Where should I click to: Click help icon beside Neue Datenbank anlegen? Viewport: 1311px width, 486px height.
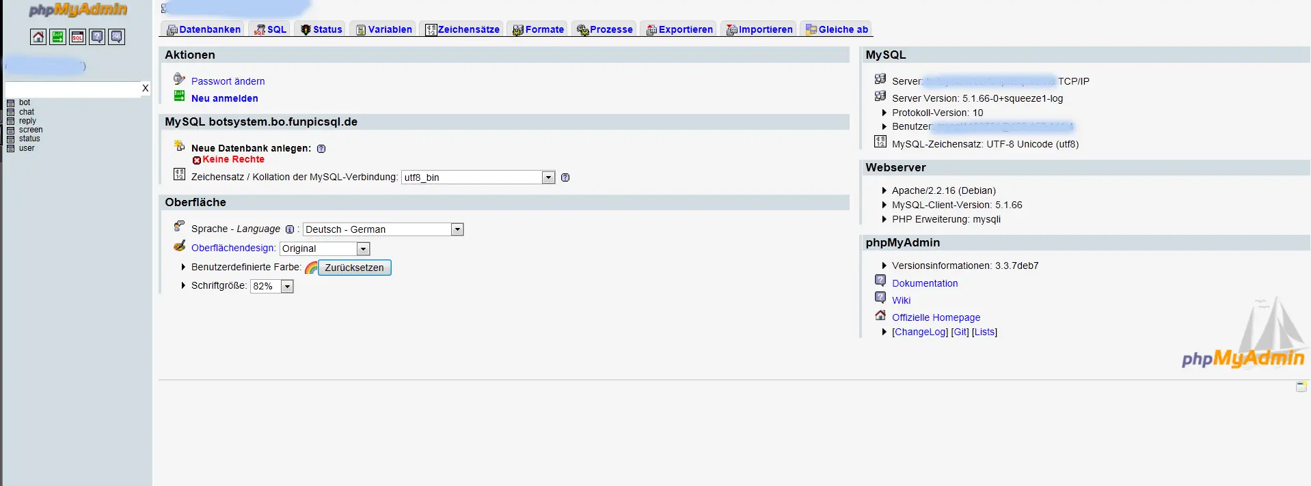[321, 149]
